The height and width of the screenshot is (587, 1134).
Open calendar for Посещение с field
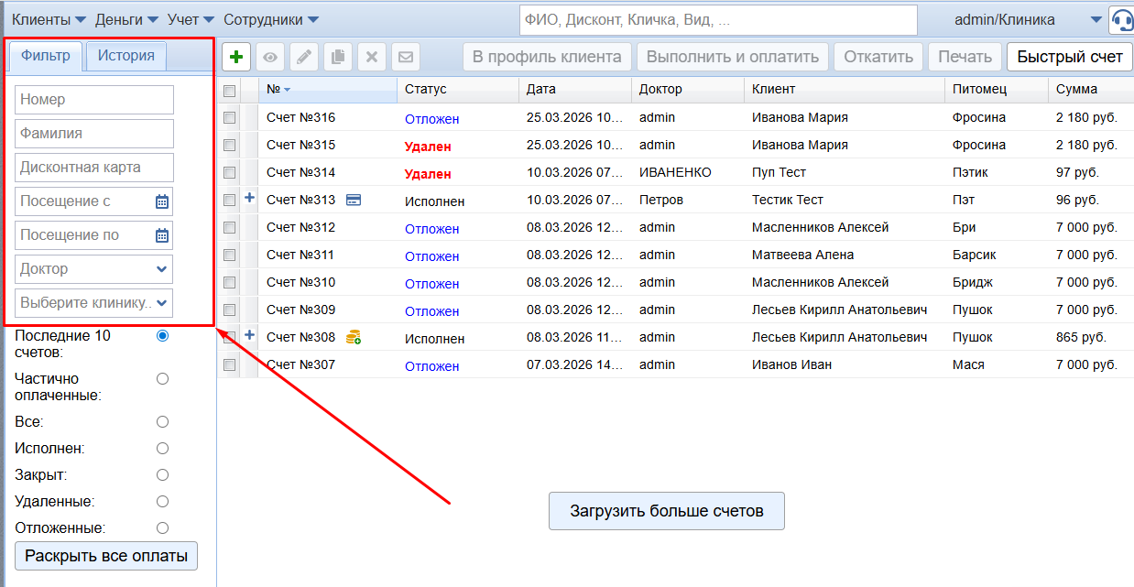coord(162,201)
